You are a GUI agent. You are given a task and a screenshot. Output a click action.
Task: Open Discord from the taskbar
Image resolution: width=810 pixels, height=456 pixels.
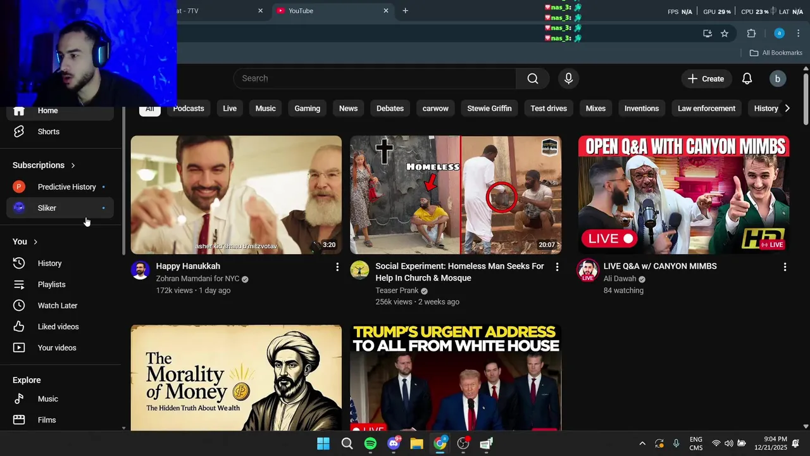[394, 443]
